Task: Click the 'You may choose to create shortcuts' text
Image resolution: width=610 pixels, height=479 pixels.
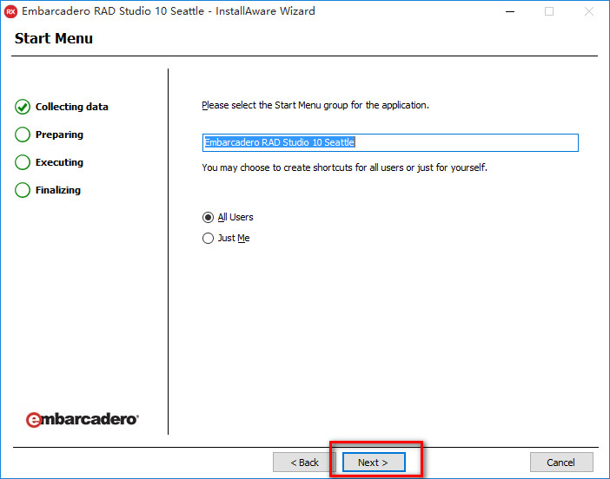Action: [x=344, y=167]
